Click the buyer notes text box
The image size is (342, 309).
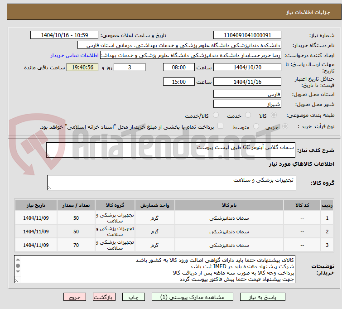click(154, 269)
